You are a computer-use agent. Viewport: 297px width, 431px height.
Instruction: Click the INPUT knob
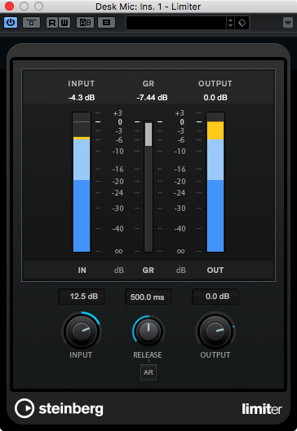[x=82, y=331]
